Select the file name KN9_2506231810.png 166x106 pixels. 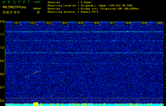[14, 7]
